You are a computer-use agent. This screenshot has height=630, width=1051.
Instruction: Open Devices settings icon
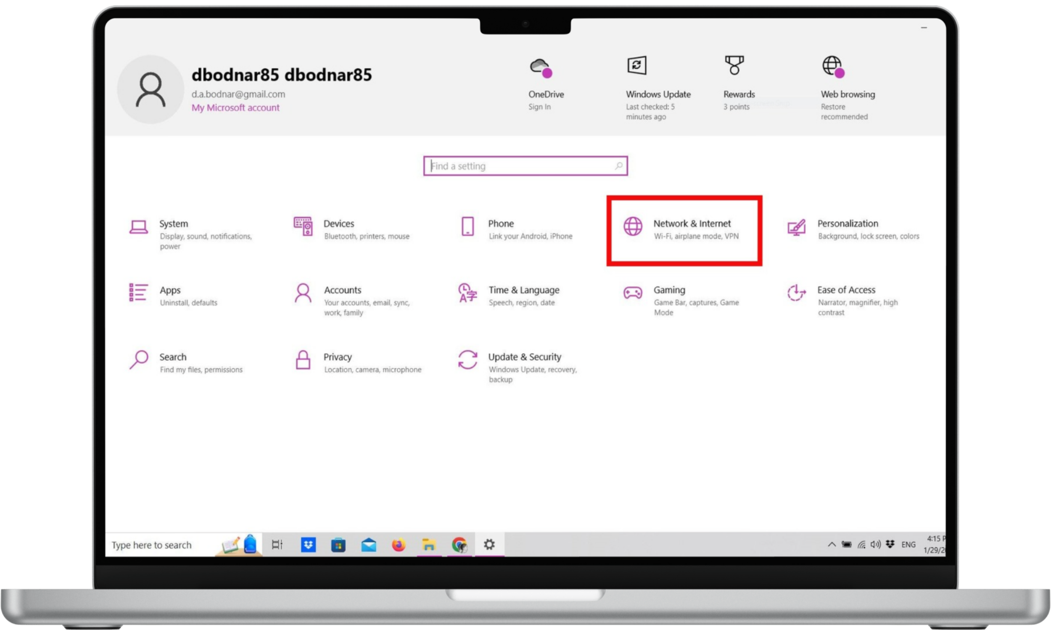[x=303, y=226]
